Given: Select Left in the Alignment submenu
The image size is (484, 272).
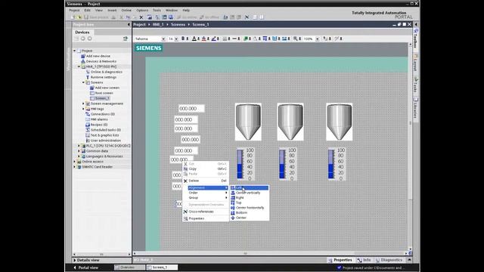Looking at the screenshot, I should [249, 188].
